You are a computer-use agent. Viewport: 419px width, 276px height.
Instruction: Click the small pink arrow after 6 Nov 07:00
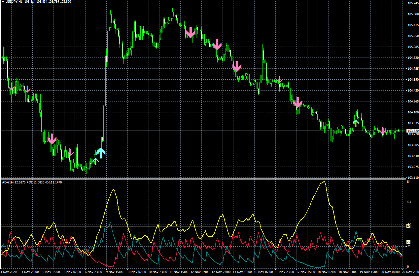[71, 153]
